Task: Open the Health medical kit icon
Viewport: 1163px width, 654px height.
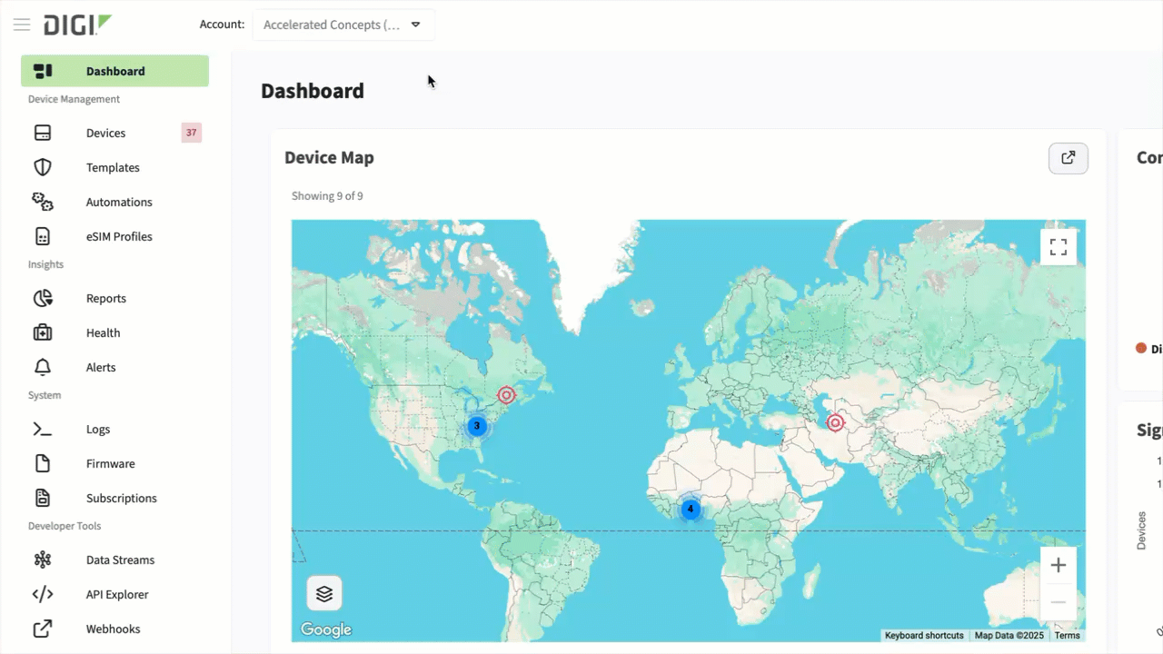Action: [x=43, y=333]
